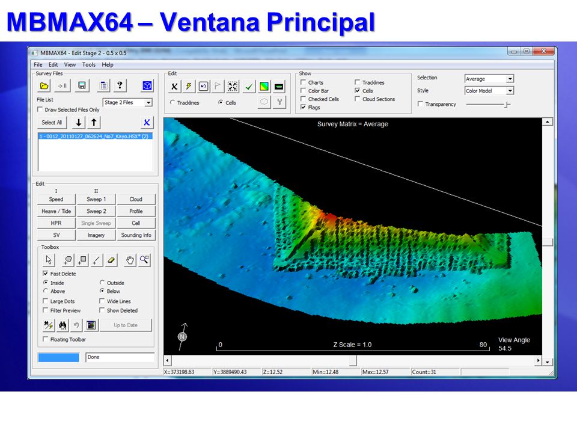Click the '->||' arrow button in Survey Files
This screenshot has height=433, width=577.
tap(62, 86)
